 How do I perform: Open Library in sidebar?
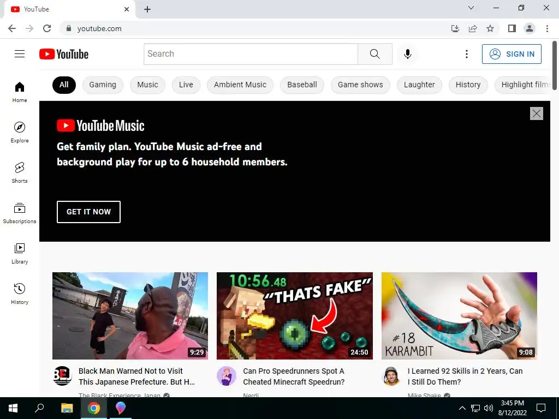click(x=20, y=253)
